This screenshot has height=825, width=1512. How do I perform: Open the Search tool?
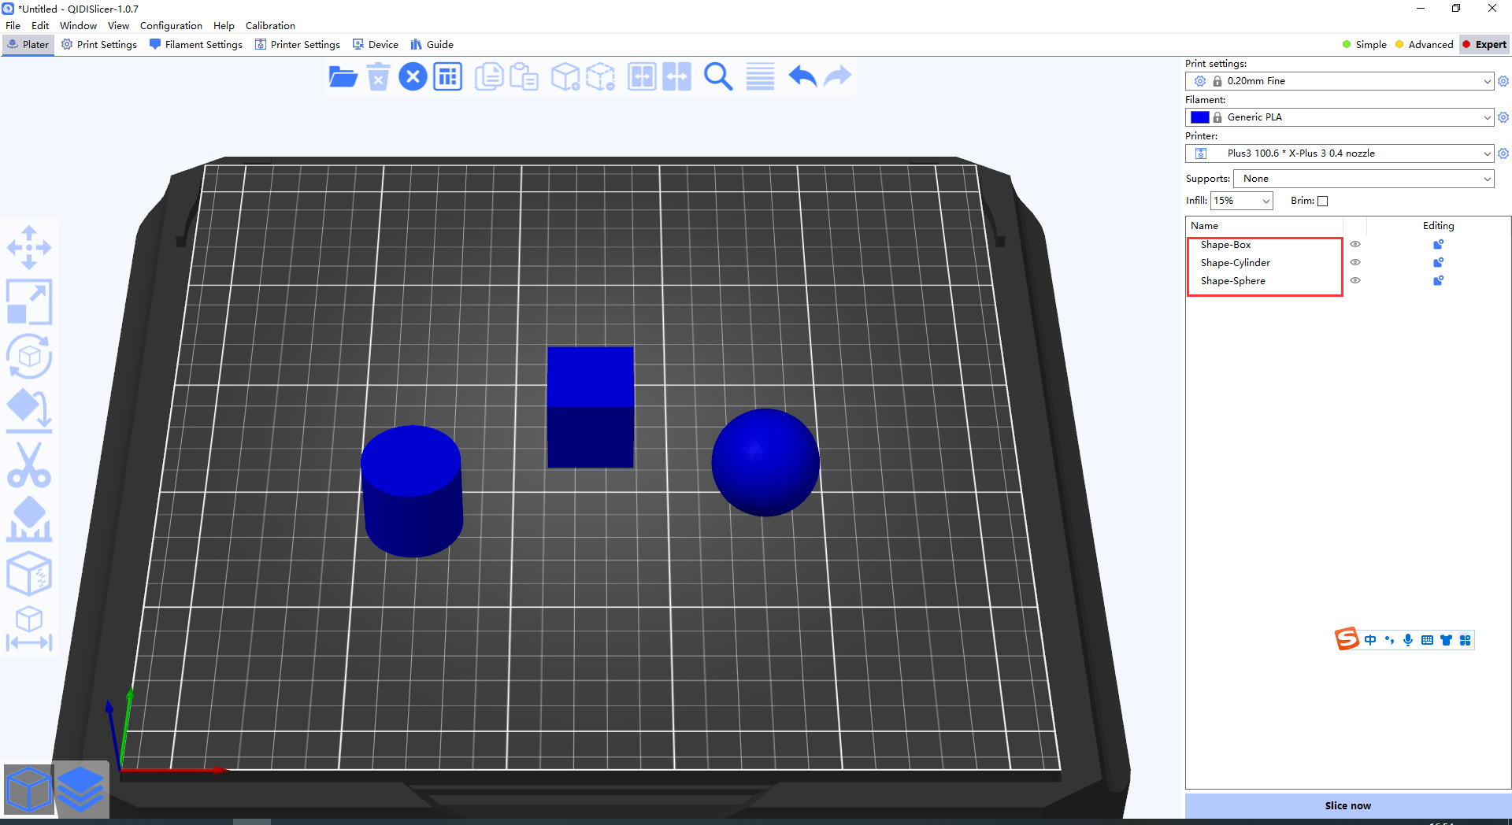(x=717, y=76)
